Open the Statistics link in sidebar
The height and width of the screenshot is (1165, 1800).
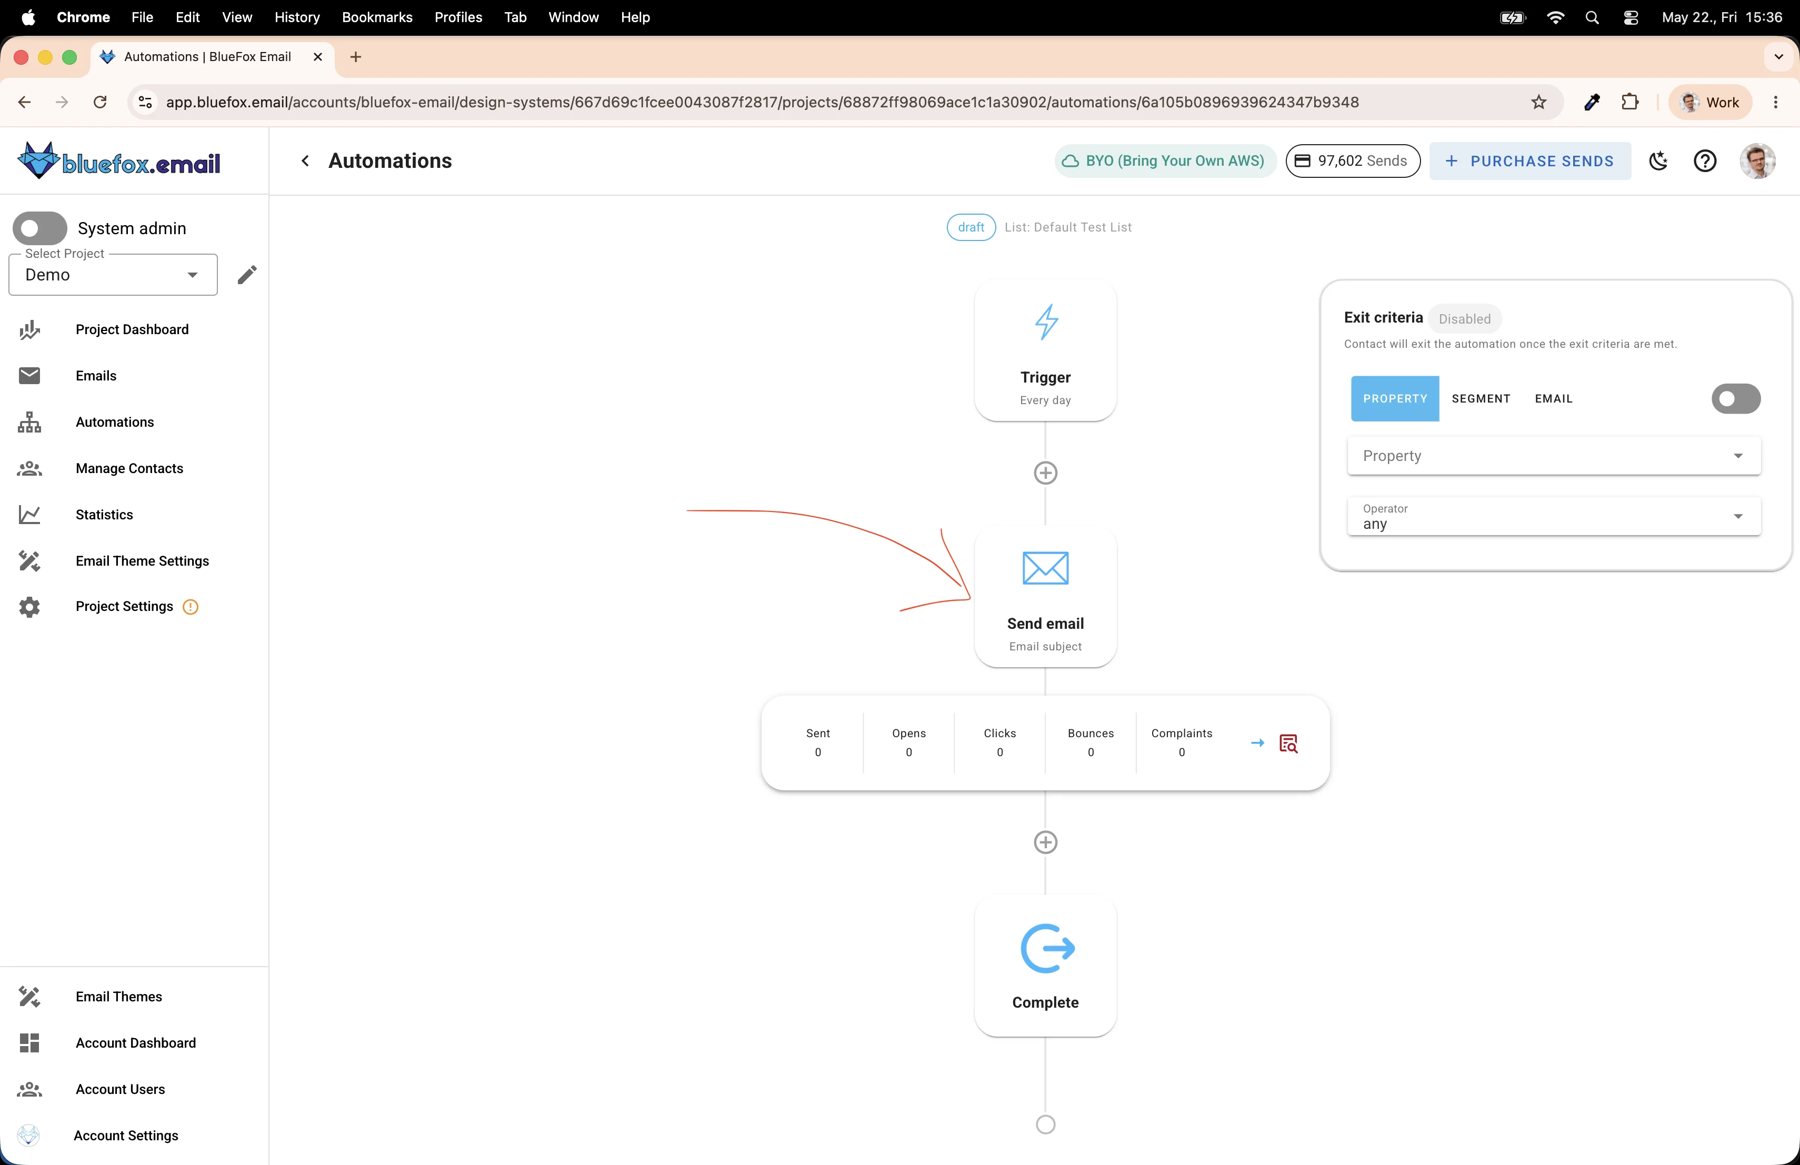(x=104, y=515)
